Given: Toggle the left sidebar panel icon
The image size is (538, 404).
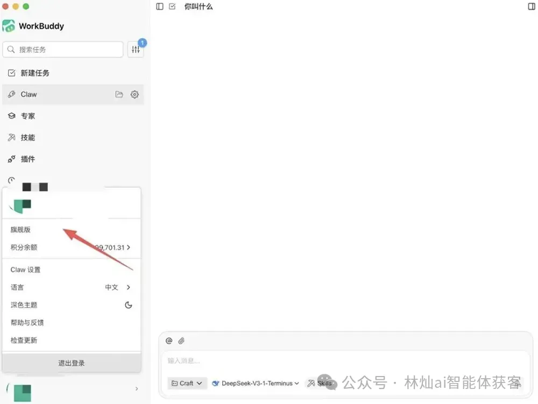Looking at the screenshot, I should 160,6.
